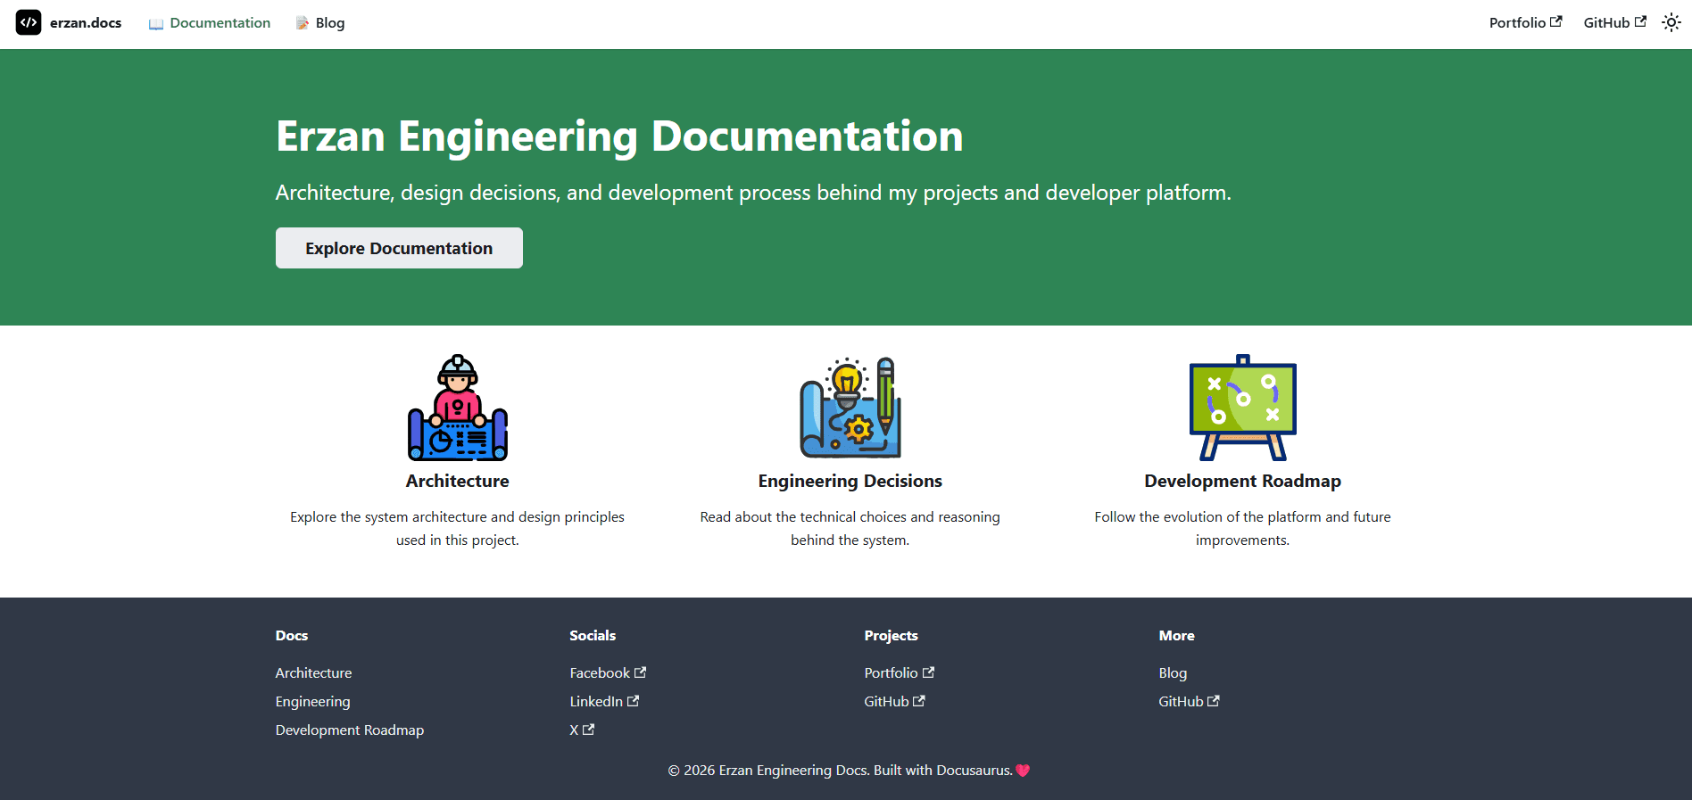1692x800 pixels.
Task: Click the external-link icon beside navbar GitHub
Action: pos(1640,21)
